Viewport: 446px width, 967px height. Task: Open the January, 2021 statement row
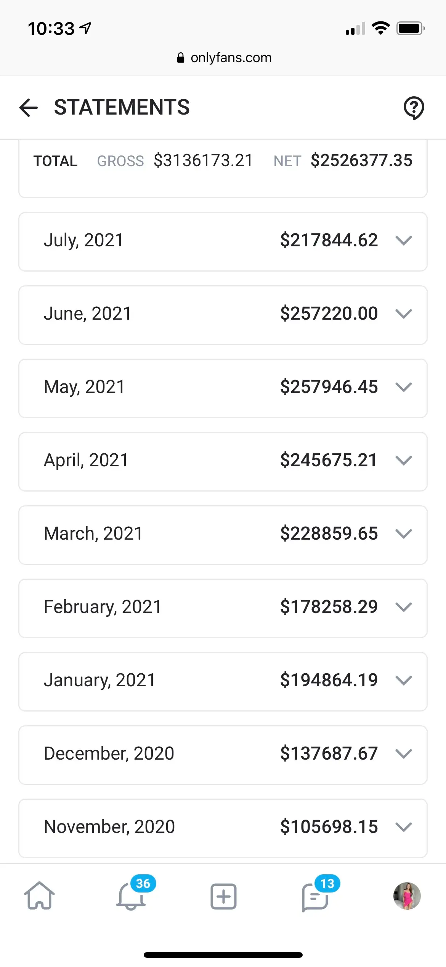(223, 681)
